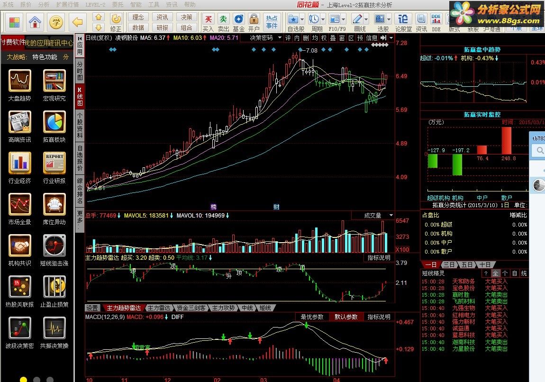Click the 买入 buy icon
545x382 pixels.
pyautogui.click(x=208, y=23)
